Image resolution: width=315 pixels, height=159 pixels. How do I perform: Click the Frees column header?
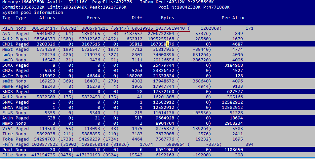(x=93, y=18)
